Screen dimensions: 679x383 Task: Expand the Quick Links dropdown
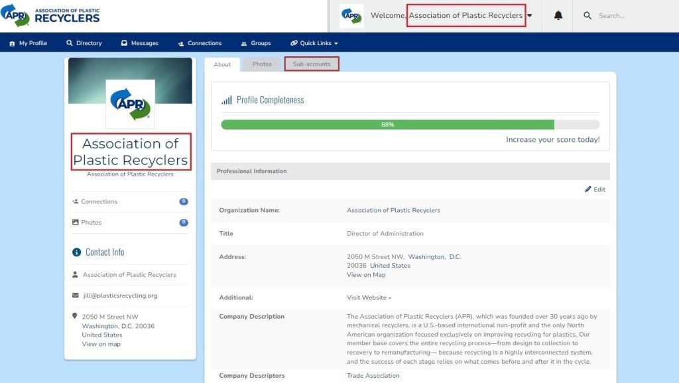pyautogui.click(x=314, y=43)
